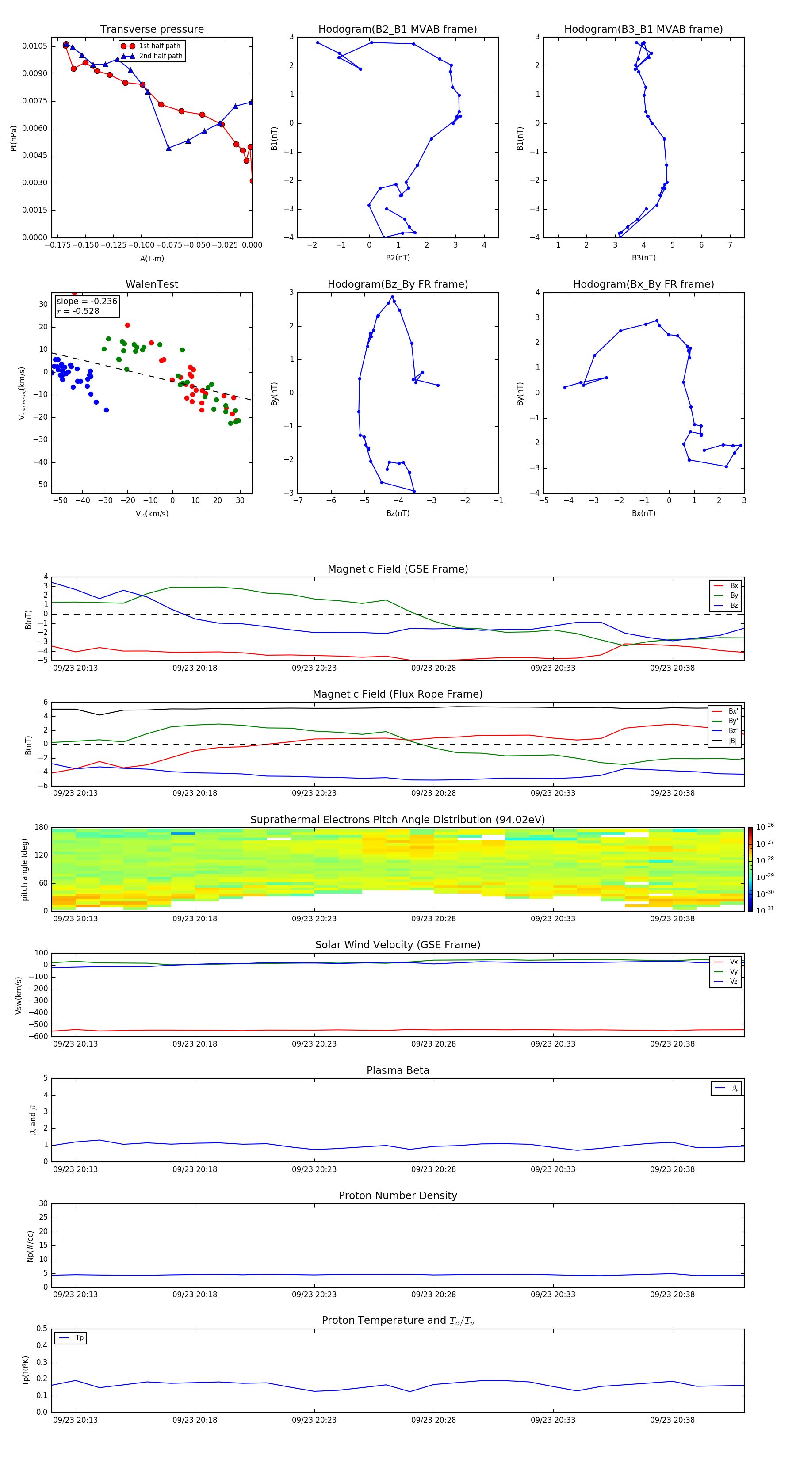Click the 'Hodogram(Bx_By FR frame)' title

click(x=643, y=284)
